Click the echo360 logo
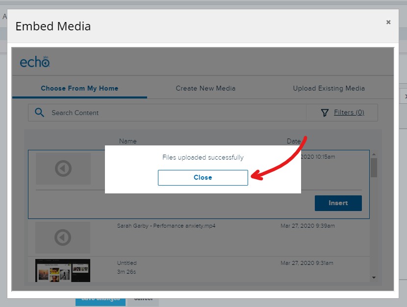This screenshot has height=307, width=407. [35, 61]
